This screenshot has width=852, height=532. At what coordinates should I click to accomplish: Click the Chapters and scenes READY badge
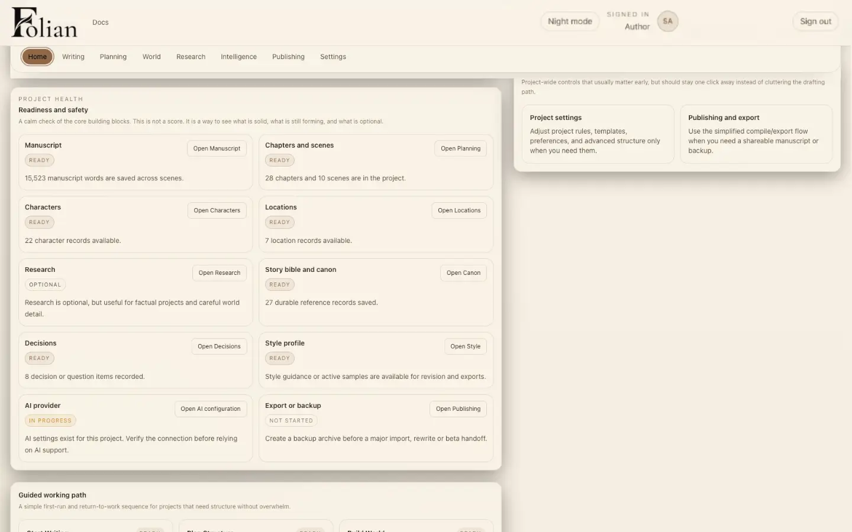click(280, 160)
